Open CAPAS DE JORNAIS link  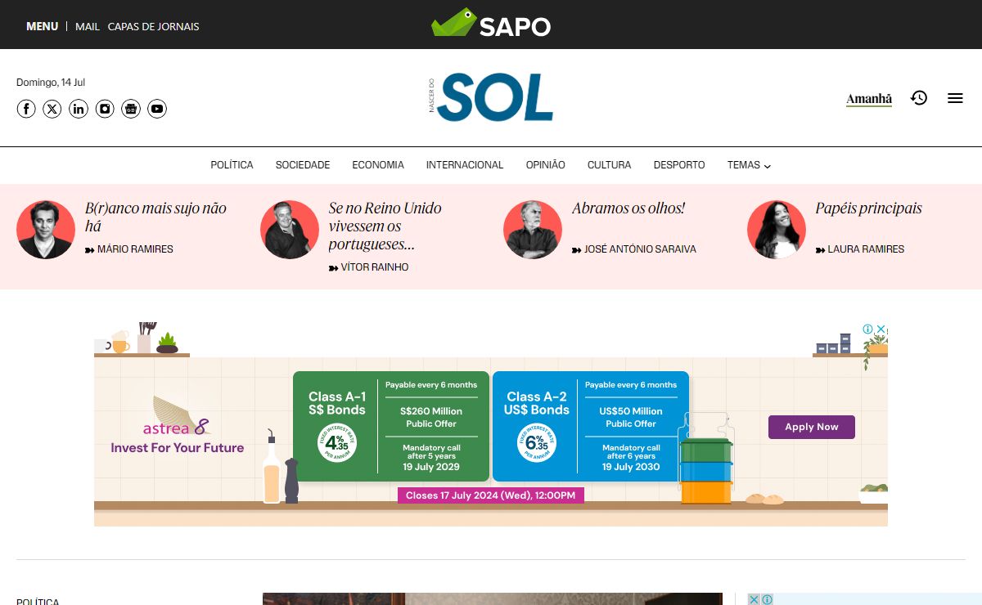(x=154, y=26)
